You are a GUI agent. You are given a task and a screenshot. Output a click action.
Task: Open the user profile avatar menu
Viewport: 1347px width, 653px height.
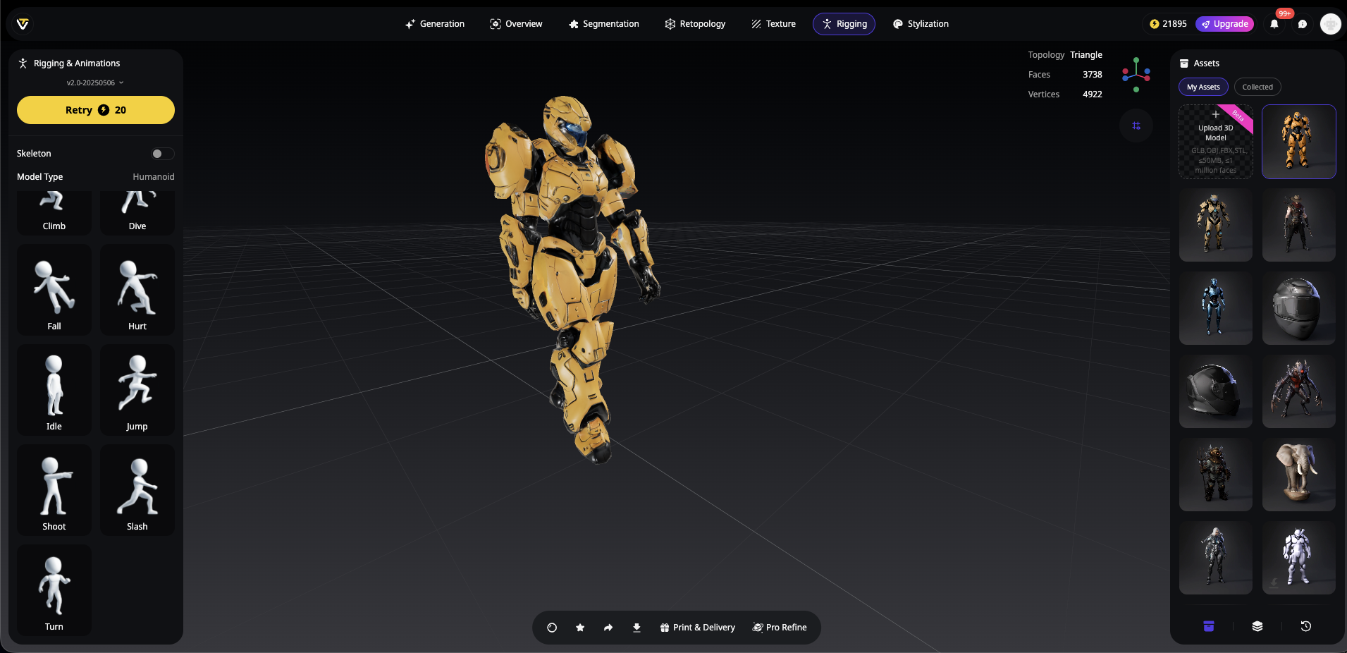[x=1330, y=24]
